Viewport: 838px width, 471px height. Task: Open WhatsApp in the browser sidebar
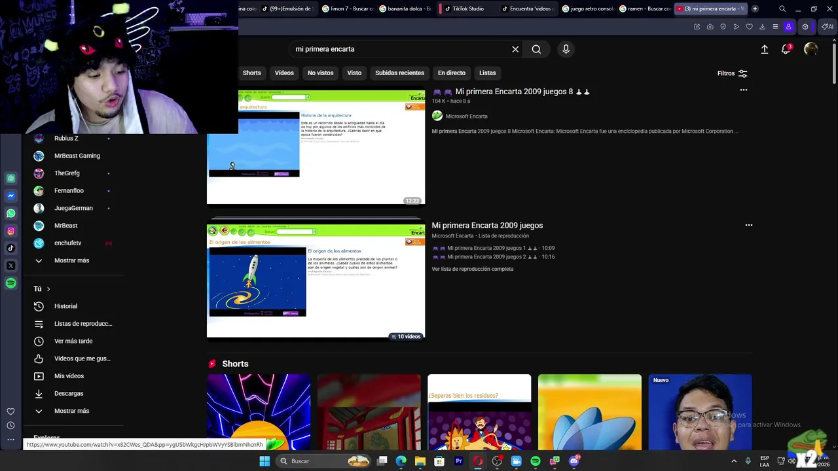pyautogui.click(x=10, y=213)
